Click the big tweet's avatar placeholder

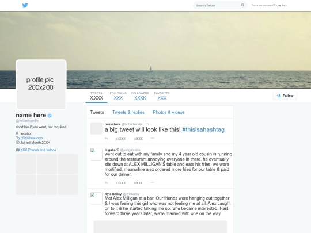click(96, 128)
